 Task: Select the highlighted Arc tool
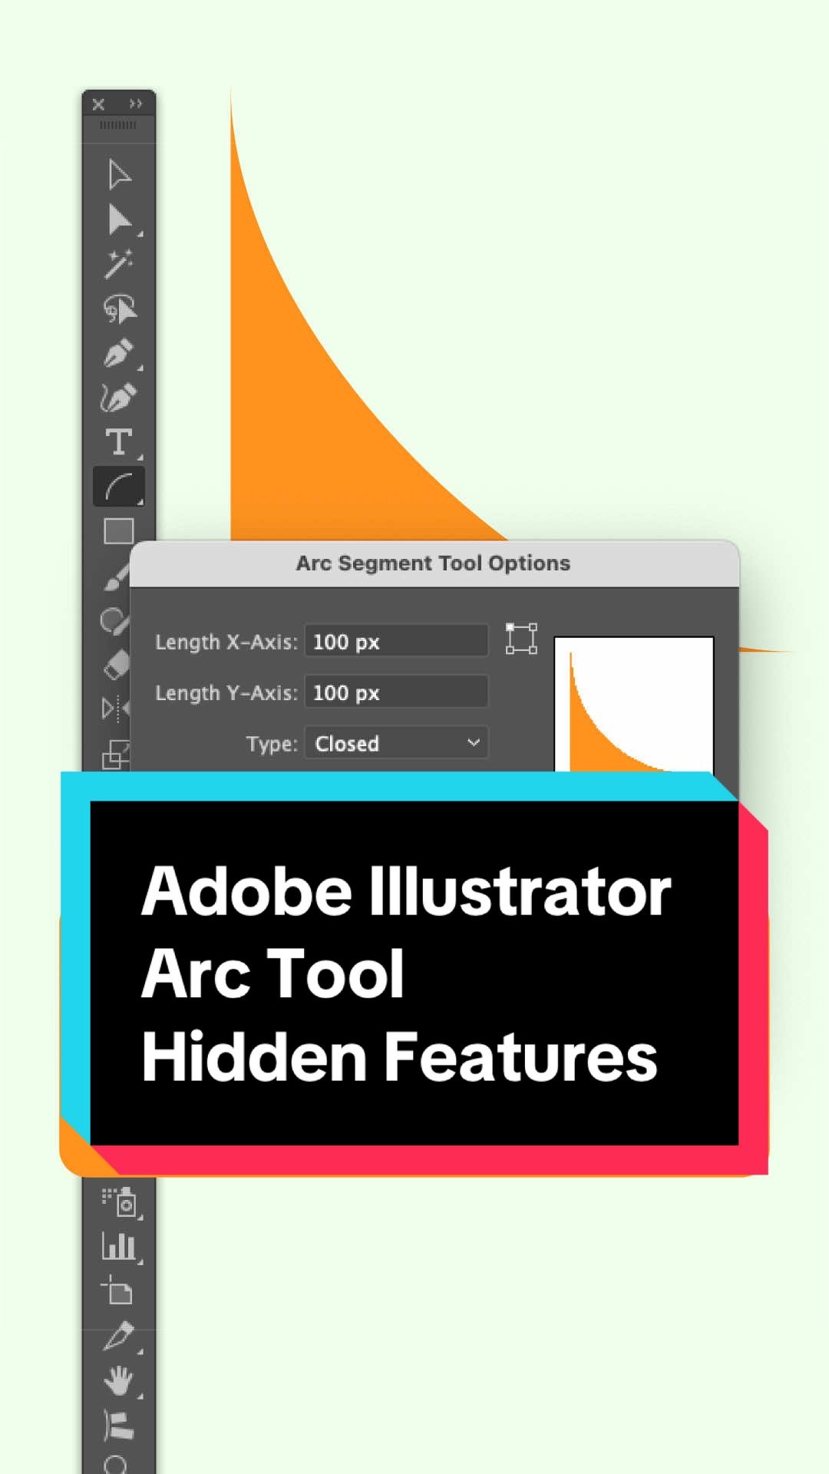click(119, 487)
